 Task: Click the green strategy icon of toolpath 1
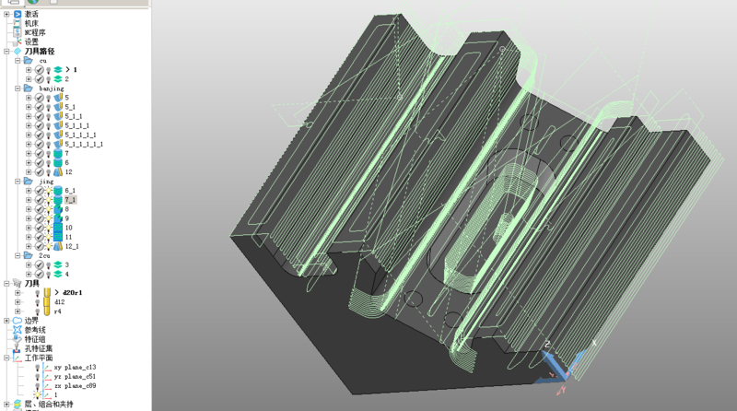click(x=58, y=70)
